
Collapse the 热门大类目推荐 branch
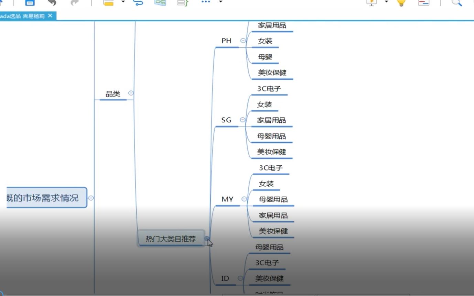tap(207, 238)
